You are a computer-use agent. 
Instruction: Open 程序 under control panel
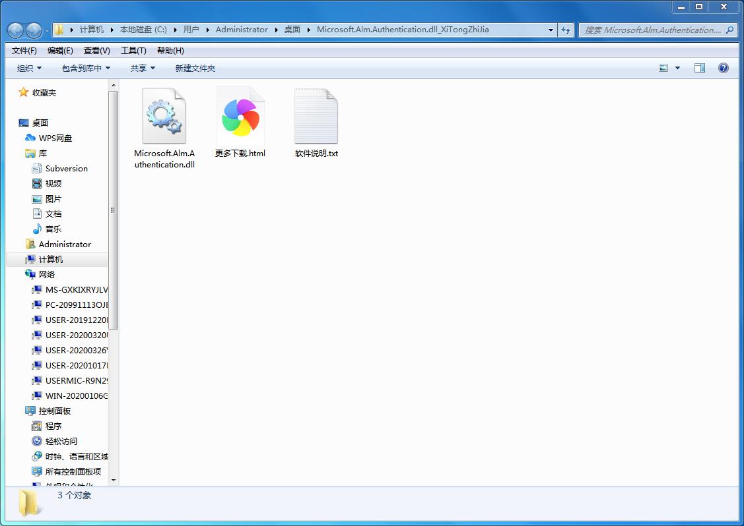coord(53,426)
